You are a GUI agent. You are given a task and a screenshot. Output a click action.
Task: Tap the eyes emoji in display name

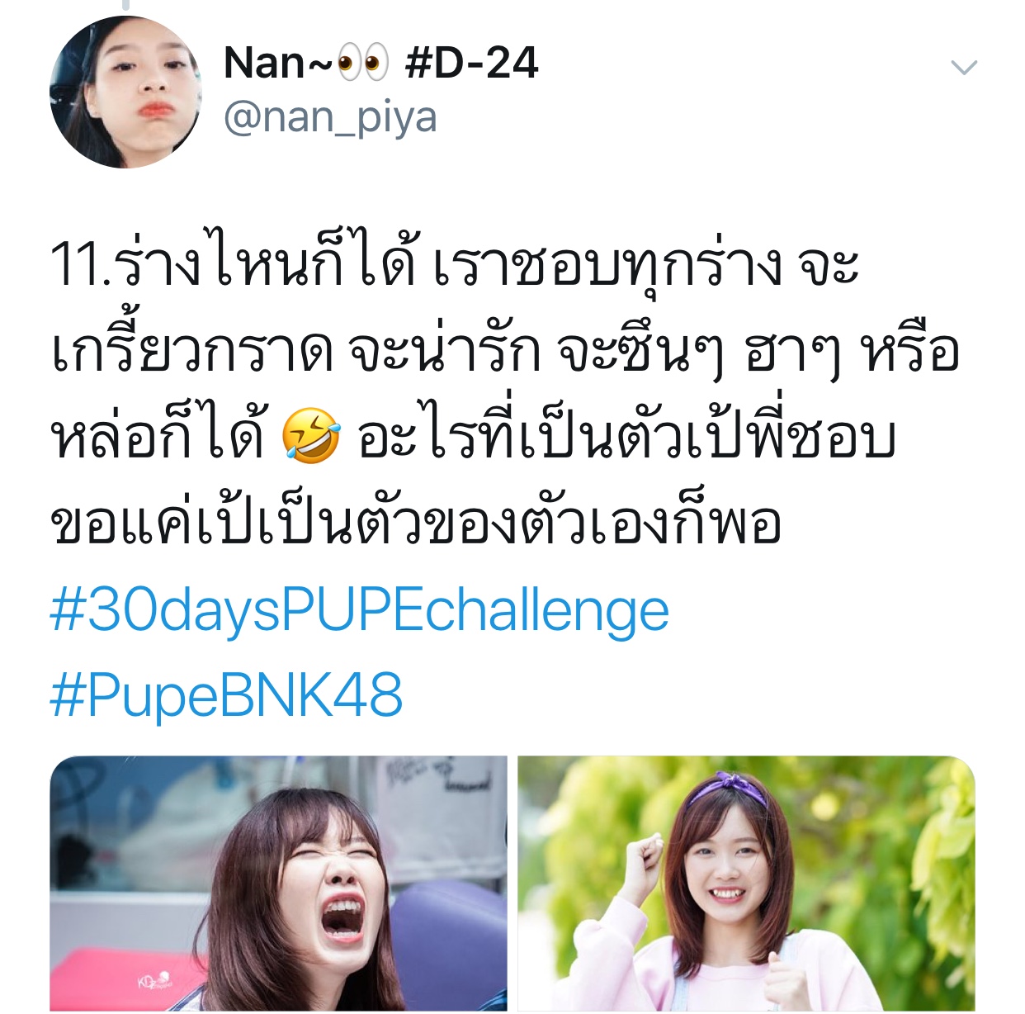363,64
